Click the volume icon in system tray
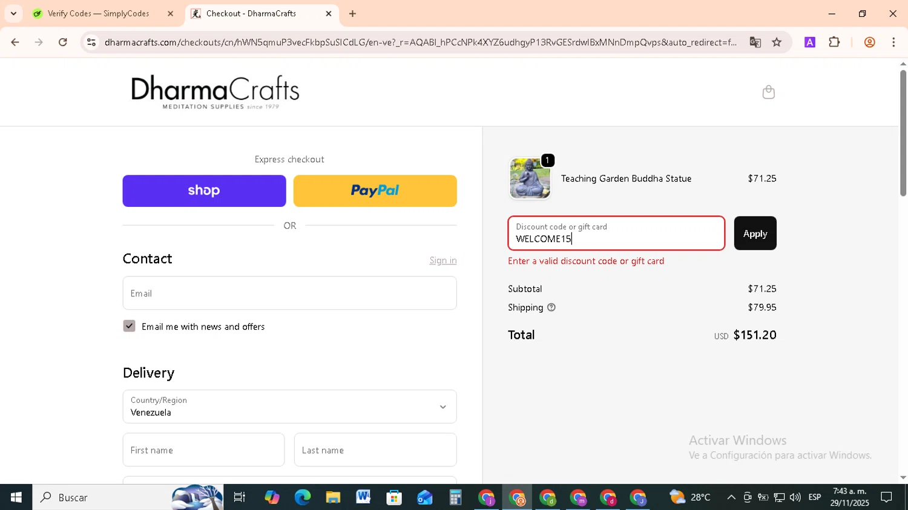 (795, 497)
